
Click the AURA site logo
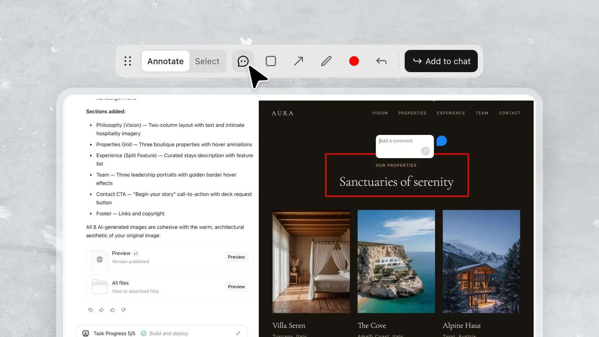point(283,113)
